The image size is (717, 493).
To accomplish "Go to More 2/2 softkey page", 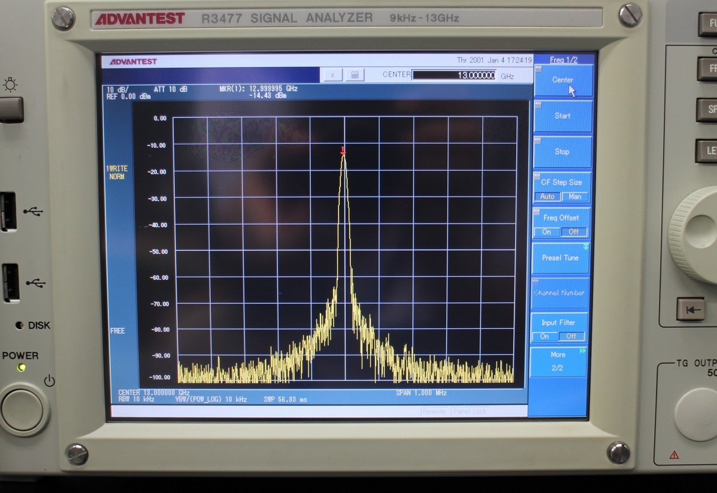I will tap(558, 361).
